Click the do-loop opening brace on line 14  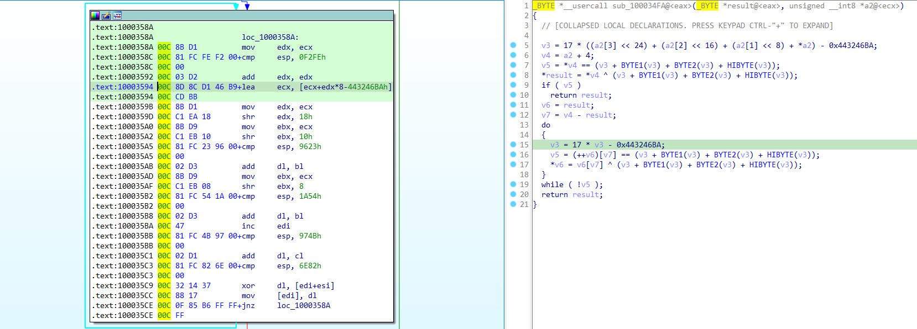coord(544,135)
